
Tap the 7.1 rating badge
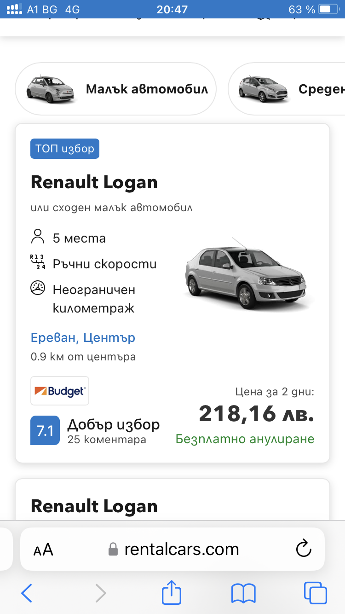[45, 431]
